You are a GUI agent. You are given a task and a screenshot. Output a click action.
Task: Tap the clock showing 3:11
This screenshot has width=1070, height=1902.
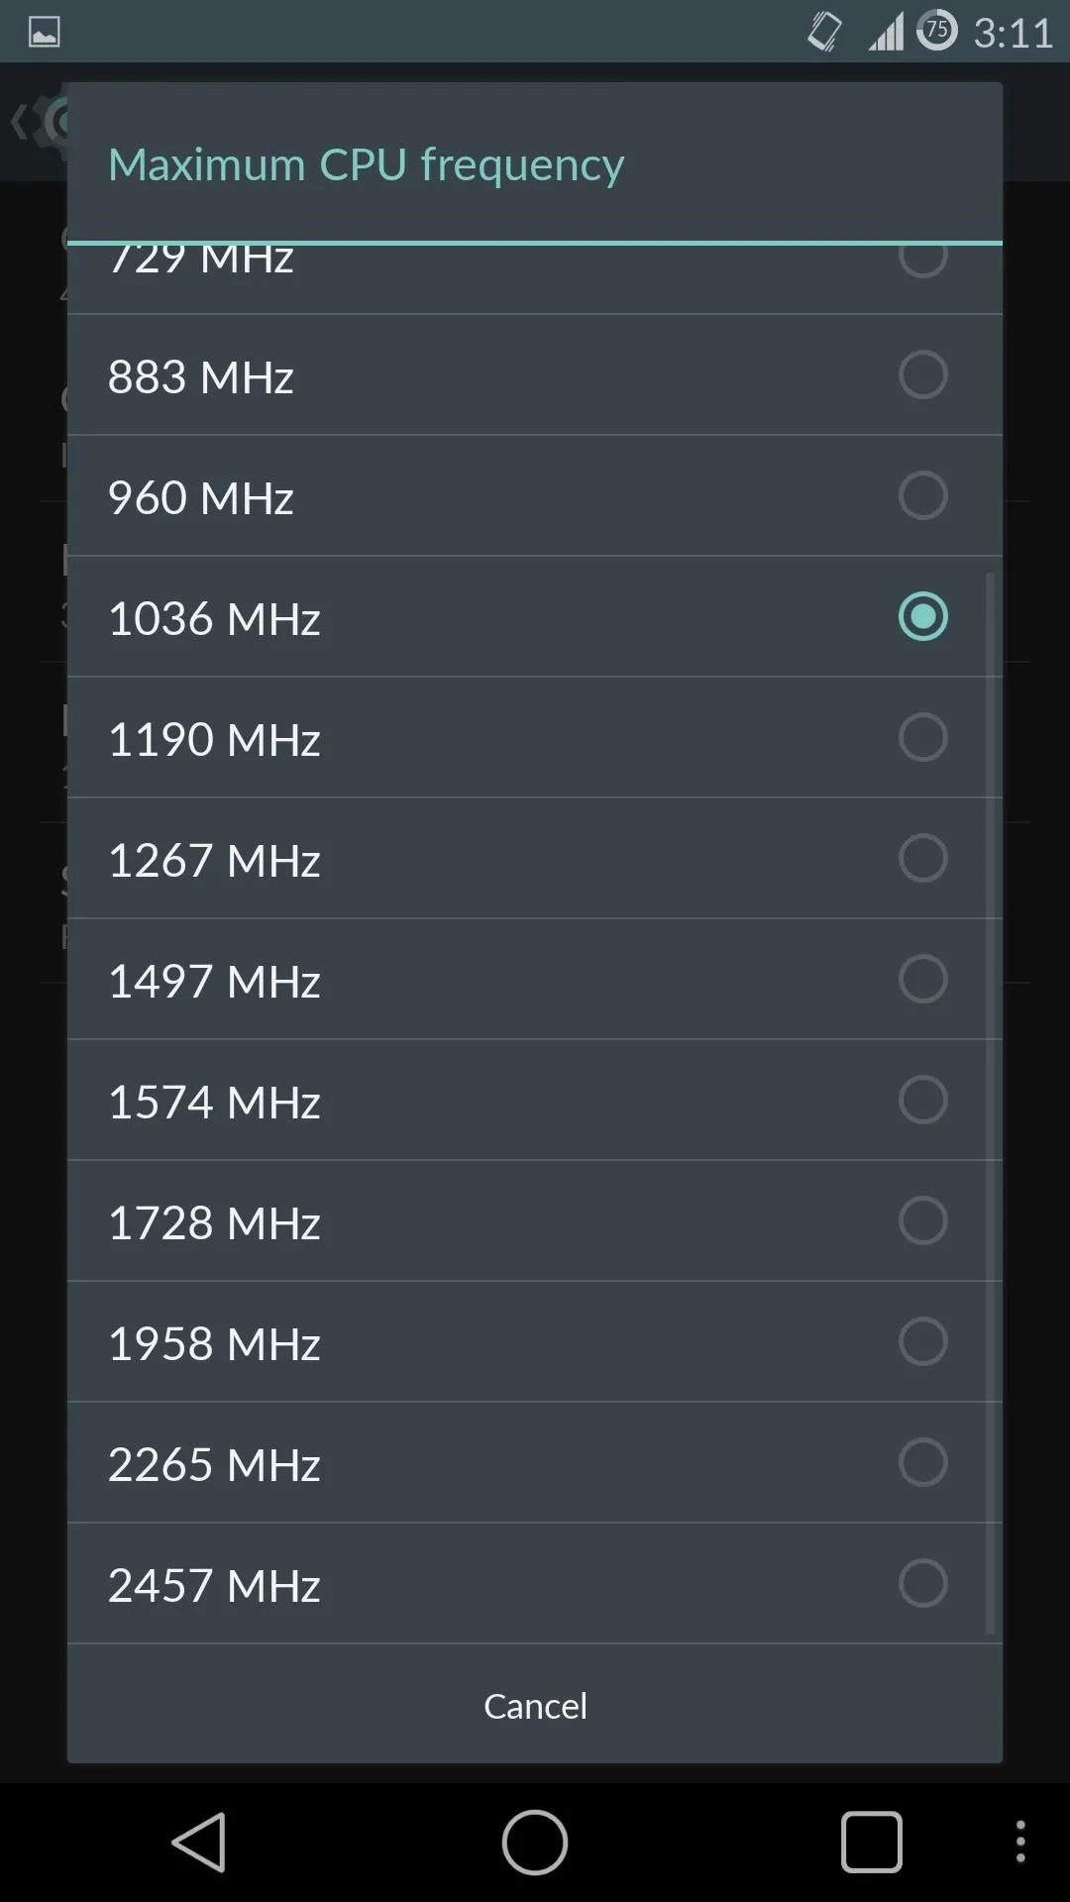click(x=1013, y=34)
